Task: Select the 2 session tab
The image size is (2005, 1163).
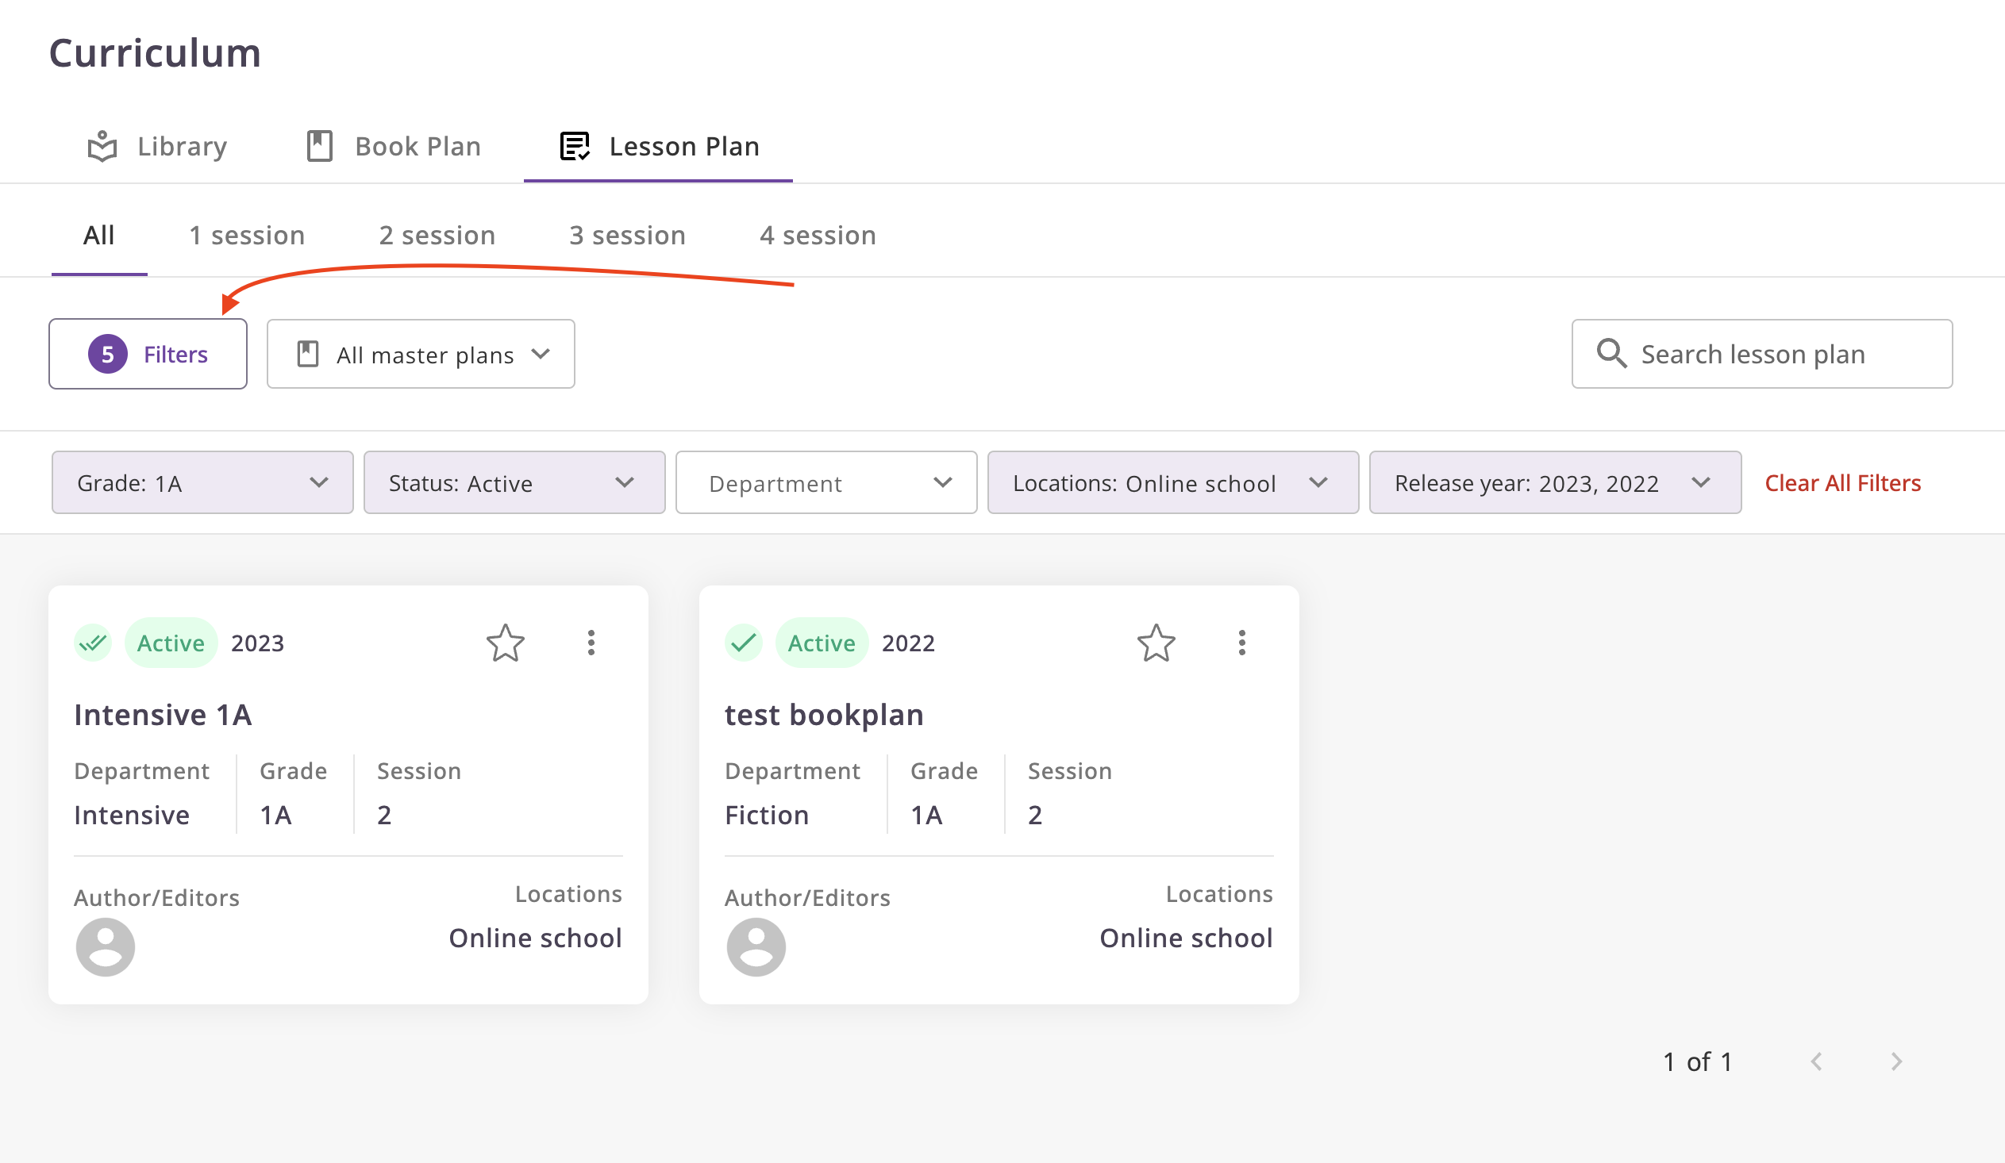Action: click(437, 236)
